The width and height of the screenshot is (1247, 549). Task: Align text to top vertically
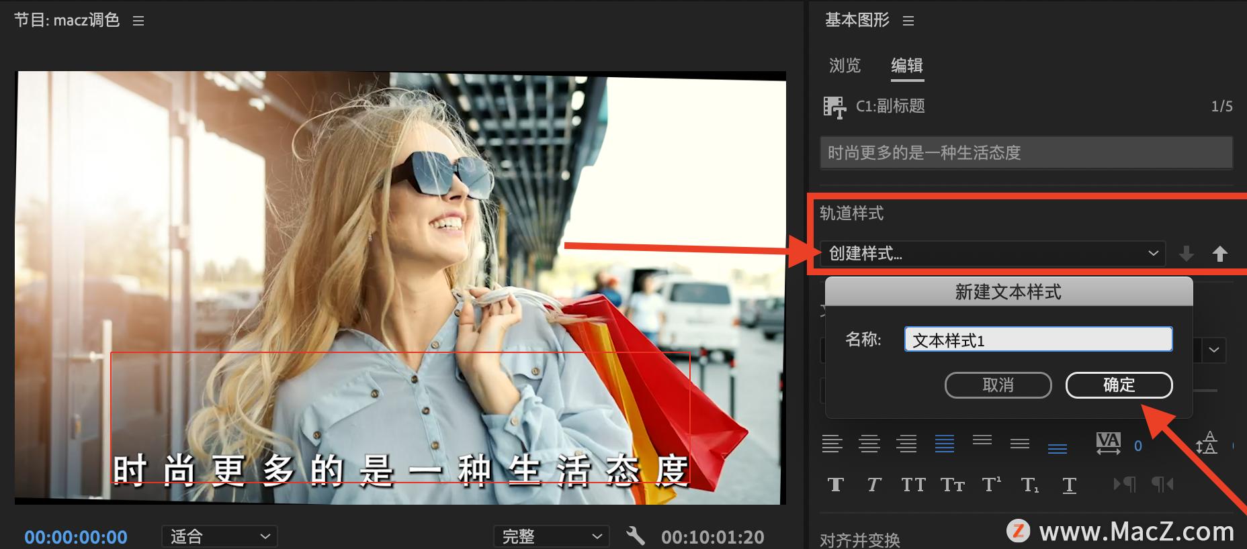[x=982, y=440]
